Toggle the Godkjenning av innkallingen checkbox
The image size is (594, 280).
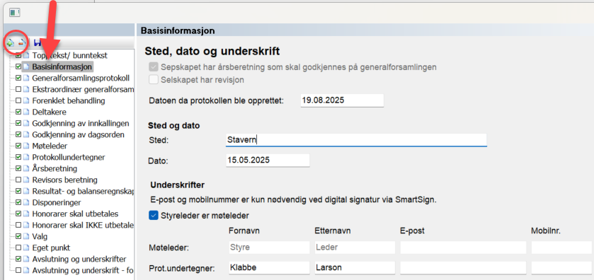coord(18,123)
